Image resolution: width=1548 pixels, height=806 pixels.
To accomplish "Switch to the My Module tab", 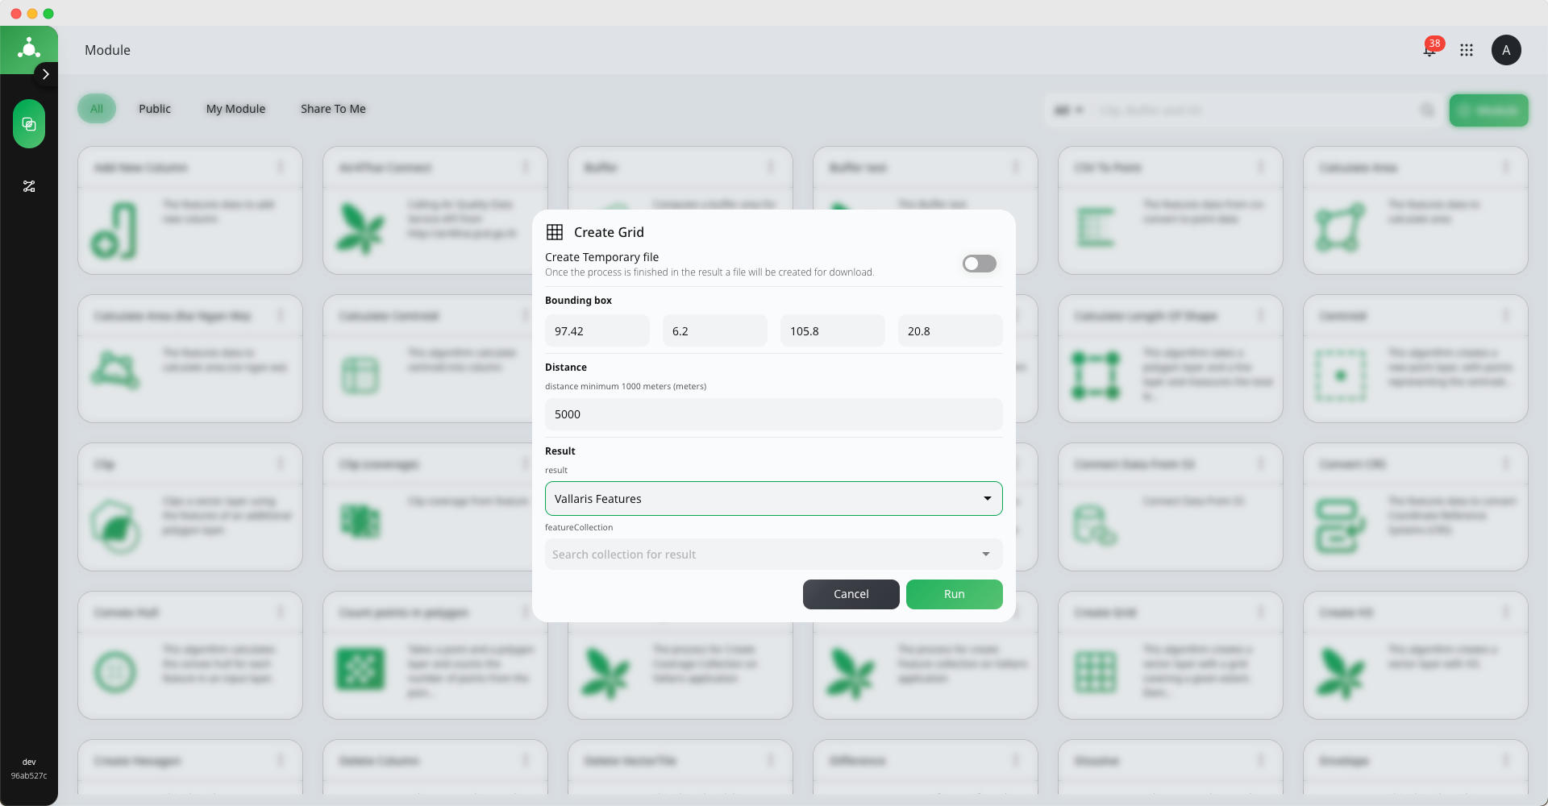I will click(x=235, y=109).
